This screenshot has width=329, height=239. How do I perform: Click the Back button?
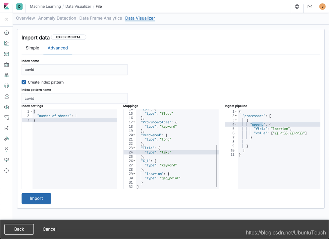[19, 229]
